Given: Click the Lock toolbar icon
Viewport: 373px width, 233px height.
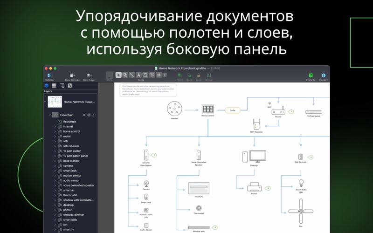Looking at the screenshot, I should point(199,75).
